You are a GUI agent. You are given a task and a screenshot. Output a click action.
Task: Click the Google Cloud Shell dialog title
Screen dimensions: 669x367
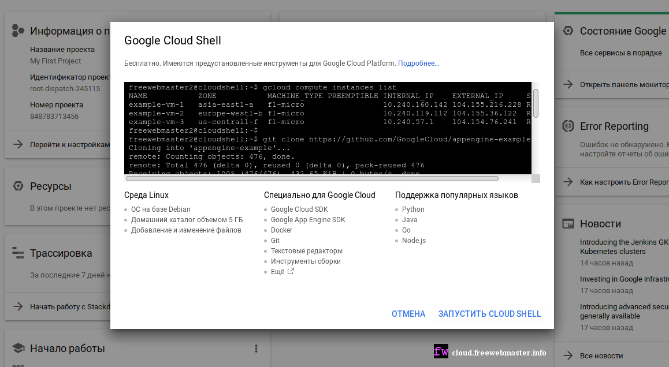(172, 40)
